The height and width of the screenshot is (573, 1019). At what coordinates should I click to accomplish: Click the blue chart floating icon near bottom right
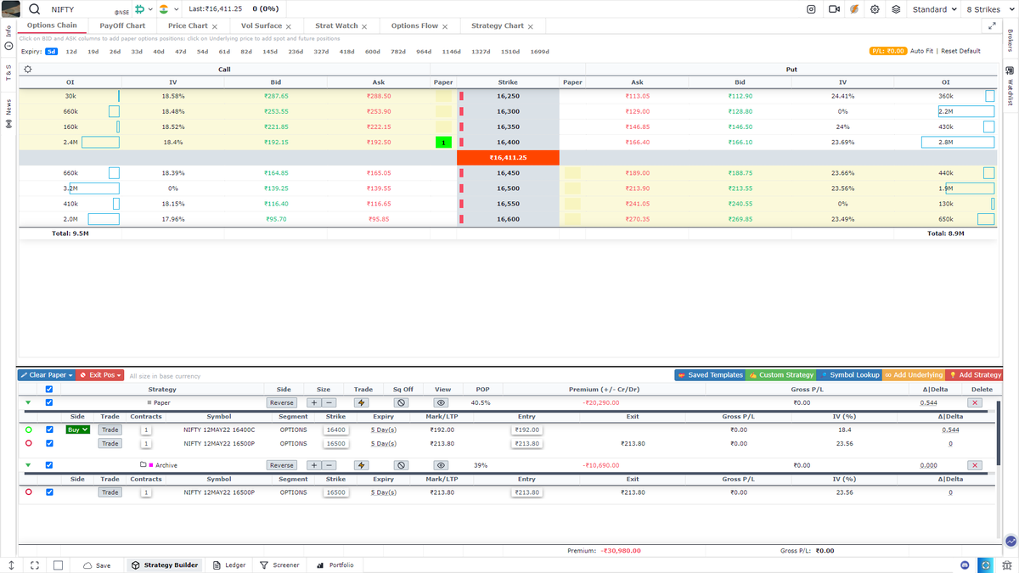(1011, 541)
